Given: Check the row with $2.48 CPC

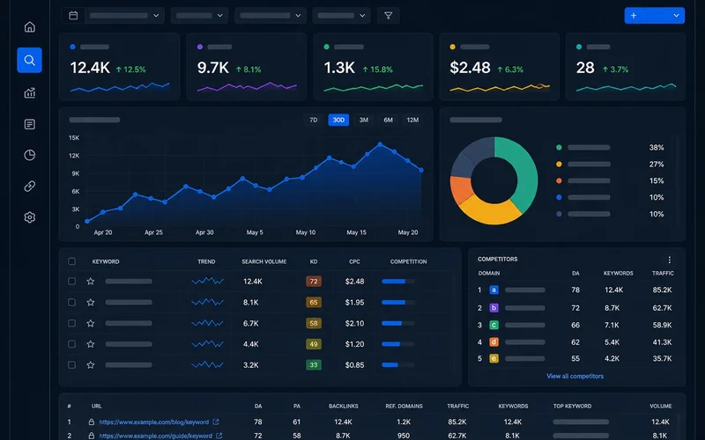Looking at the screenshot, I should click(x=71, y=281).
